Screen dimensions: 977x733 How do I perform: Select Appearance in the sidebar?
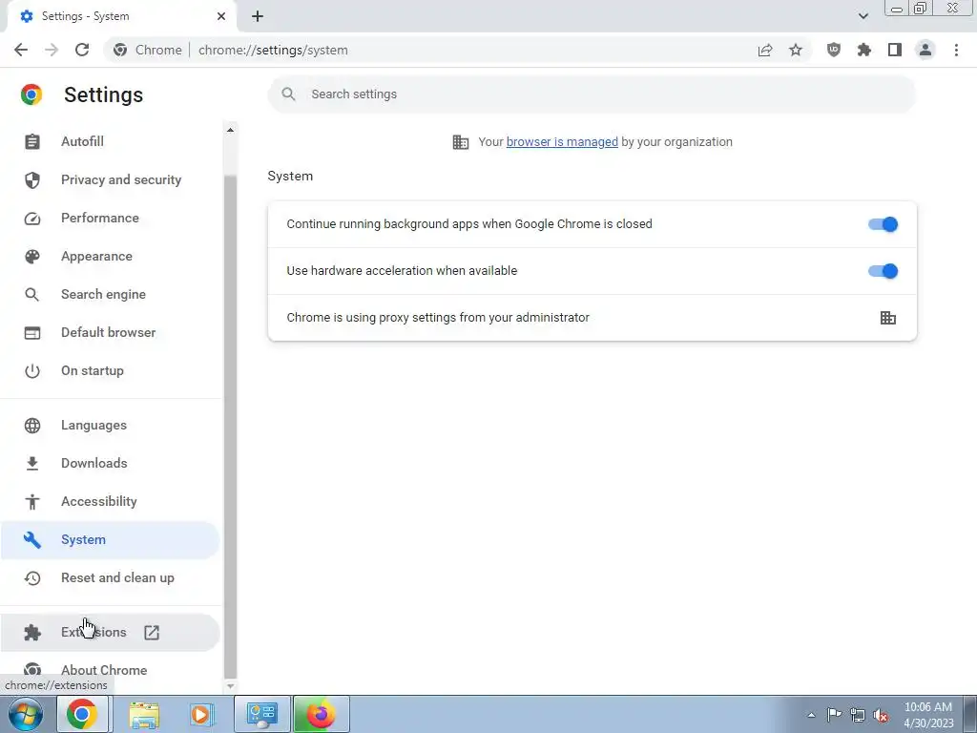pos(111,256)
